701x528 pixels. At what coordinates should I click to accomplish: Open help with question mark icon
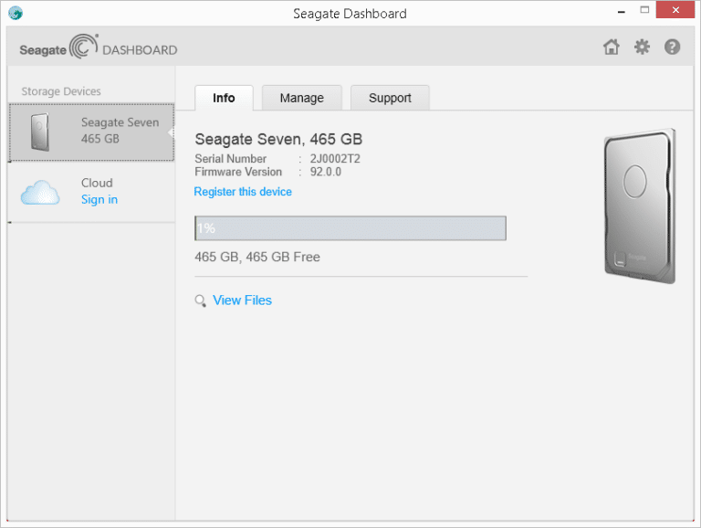(672, 47)
